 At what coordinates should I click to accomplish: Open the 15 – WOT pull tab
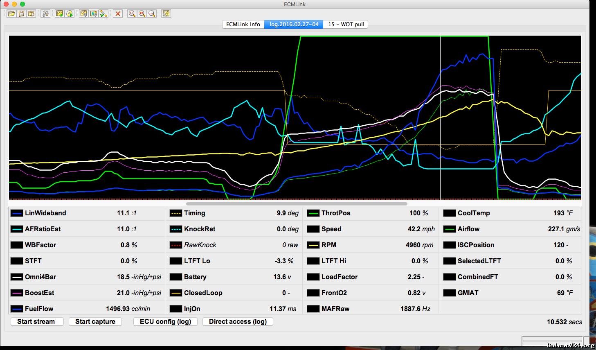pos(346,24)
